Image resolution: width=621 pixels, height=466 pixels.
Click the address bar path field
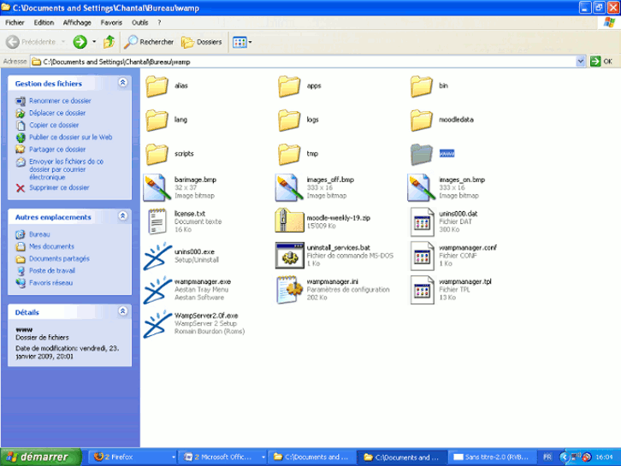[303, 62]
